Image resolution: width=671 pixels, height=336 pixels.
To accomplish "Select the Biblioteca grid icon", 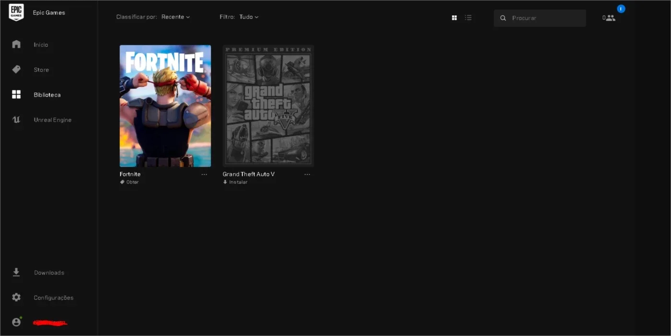I will coord(16,95).
